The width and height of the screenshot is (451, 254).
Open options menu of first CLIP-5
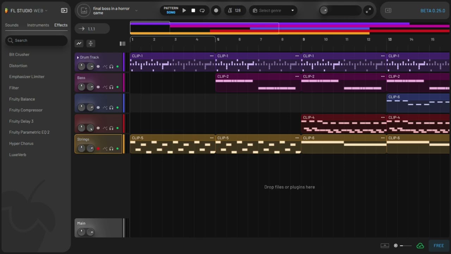pos(212,138)
